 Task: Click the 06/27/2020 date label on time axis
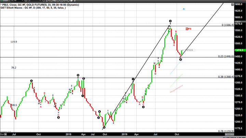[229, 134]
